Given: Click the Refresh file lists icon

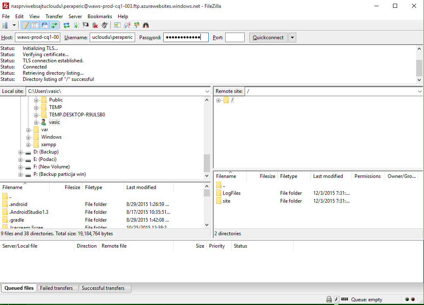Looking at the screenshot, I should point(67,26).
